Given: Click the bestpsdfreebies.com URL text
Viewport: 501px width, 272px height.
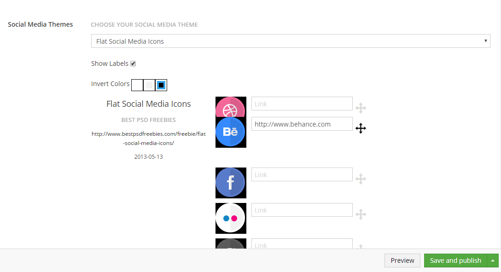Looking at the screenshot, I should (149, 139).
